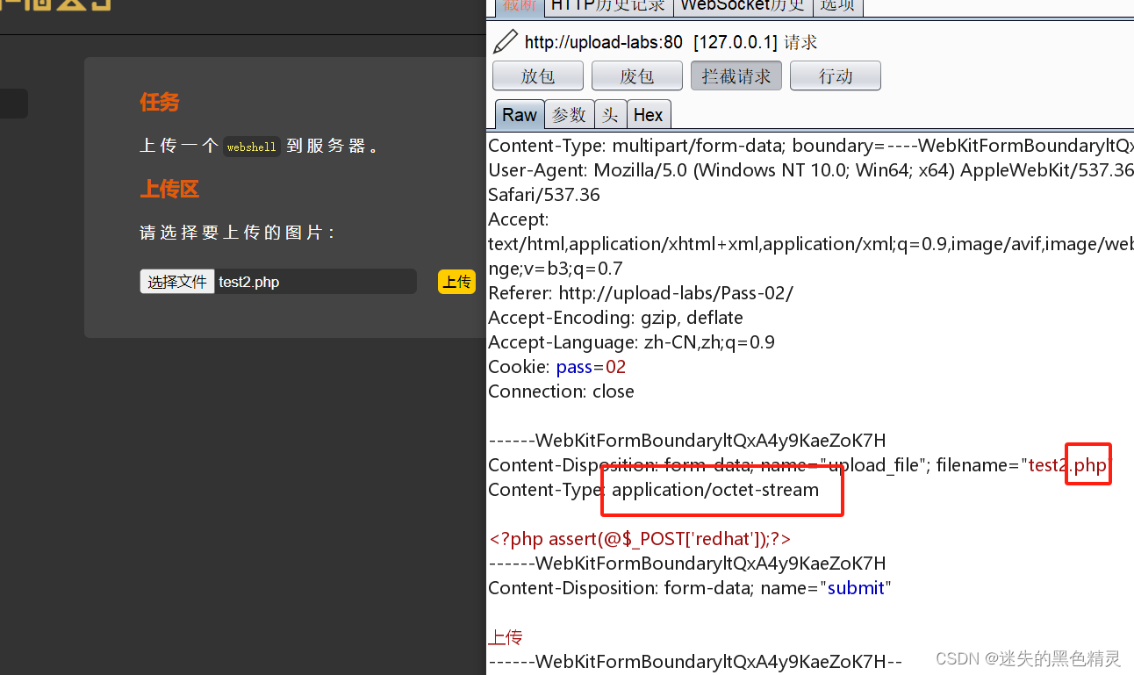This screenshot has height=675, width=1134.
Task: Toggle the 拦截请求 intercept button
Action: 736,76
